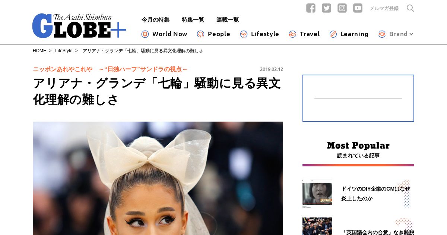Click the People category icon
The image size is (447, 235).
[200, 34]
